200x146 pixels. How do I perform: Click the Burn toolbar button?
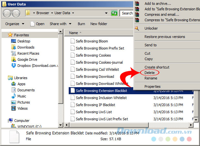(81, 24)
